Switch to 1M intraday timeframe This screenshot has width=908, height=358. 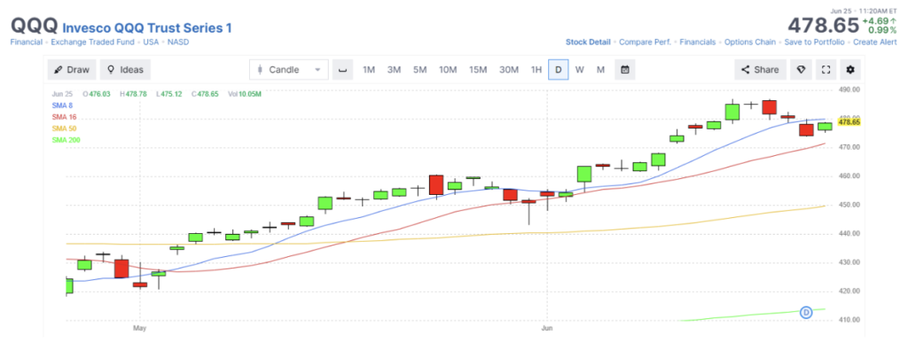pos(369,69)
